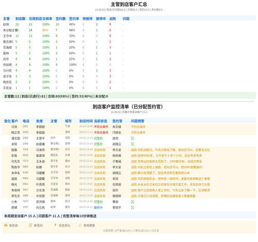Click the 洽谈失败 status in 彭智's row
This screenshot has width=258, height=242.
[100, 155]
